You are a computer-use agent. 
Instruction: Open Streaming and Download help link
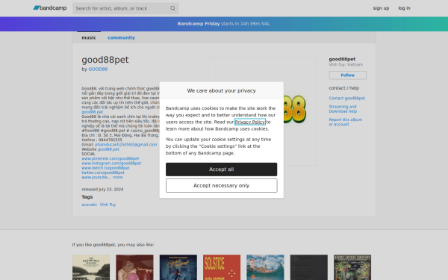(x=343, y=109)
